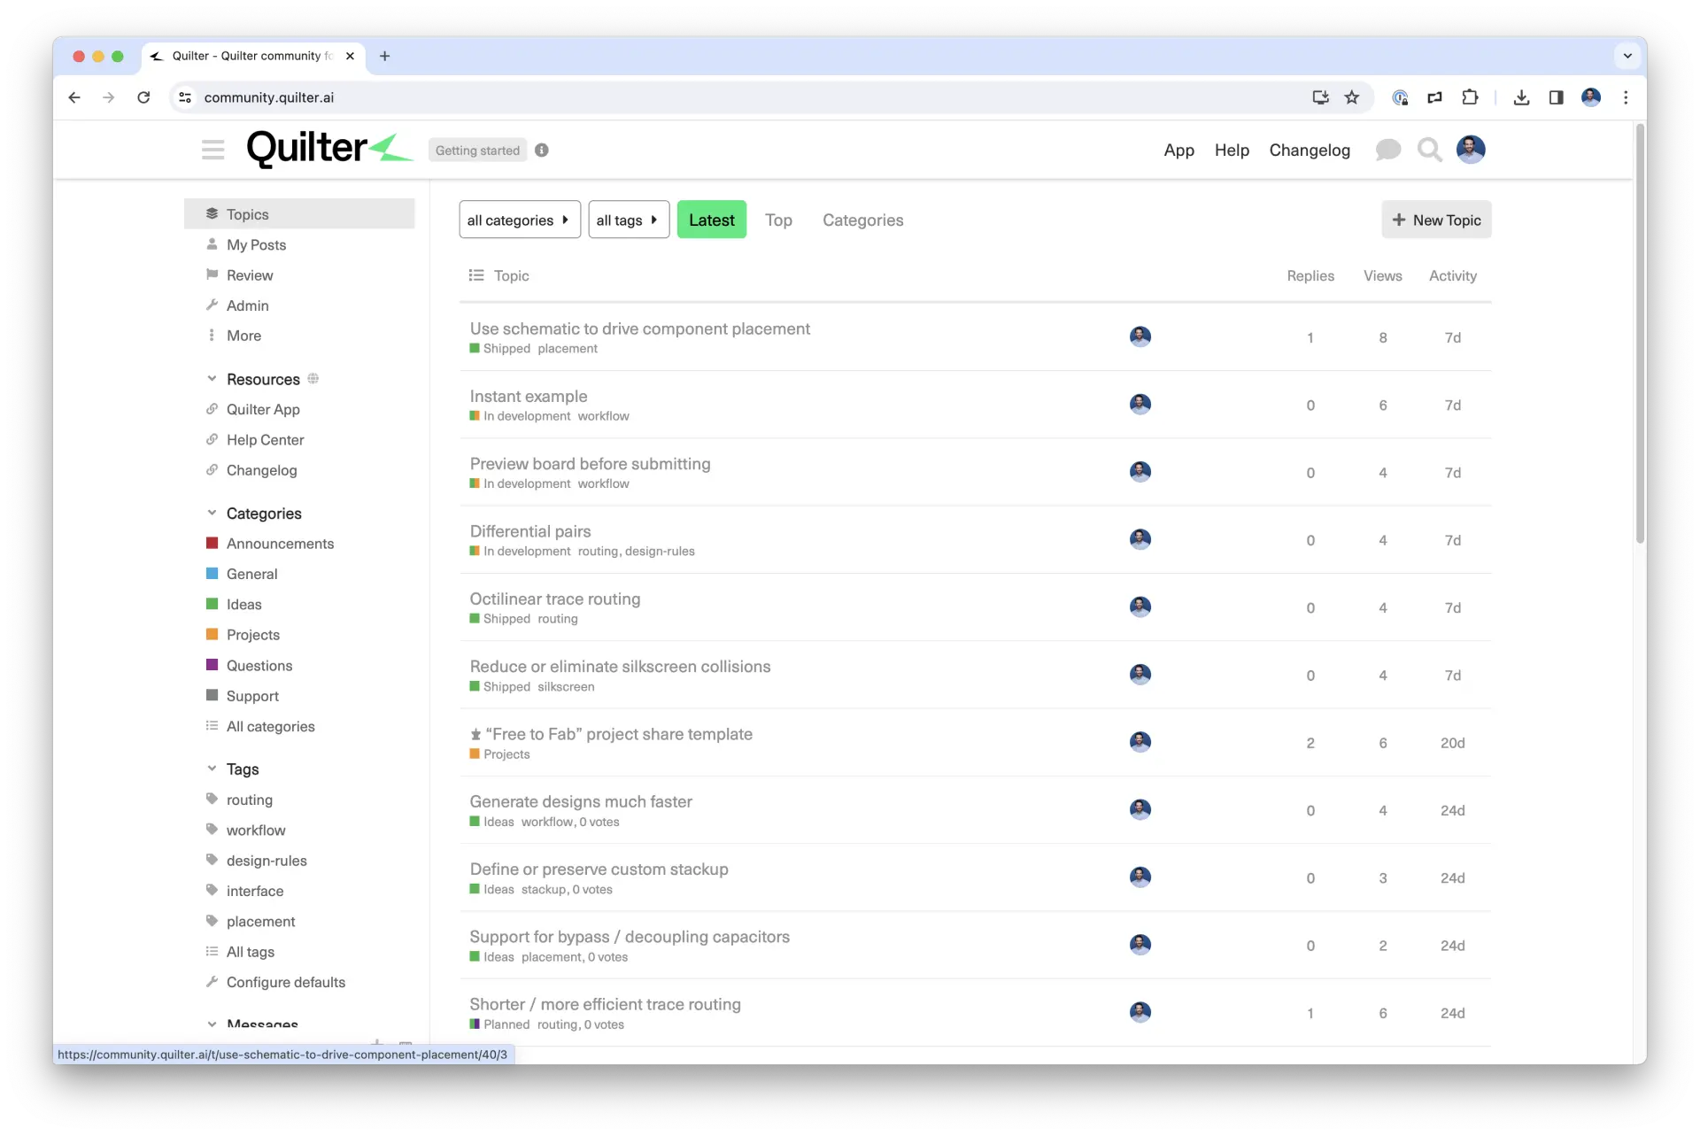Click the silkscreen tag under Reduce or eliminate topic
Screen dimensions: 1700x1136
pyautogui.click(x=566, y=686)
